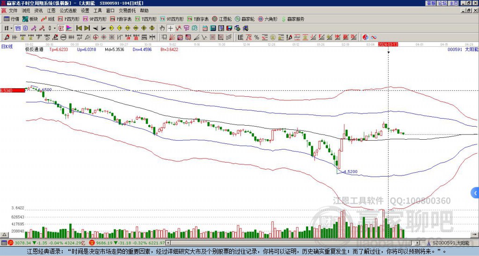Toggle the 权 price adjustment button
479x256 pixels.
tap(61, 28)
